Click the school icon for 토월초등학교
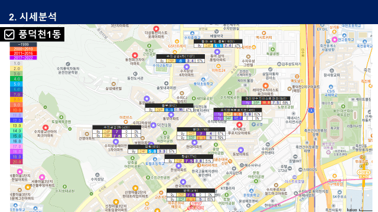The image size is (378, 212). 155,159
